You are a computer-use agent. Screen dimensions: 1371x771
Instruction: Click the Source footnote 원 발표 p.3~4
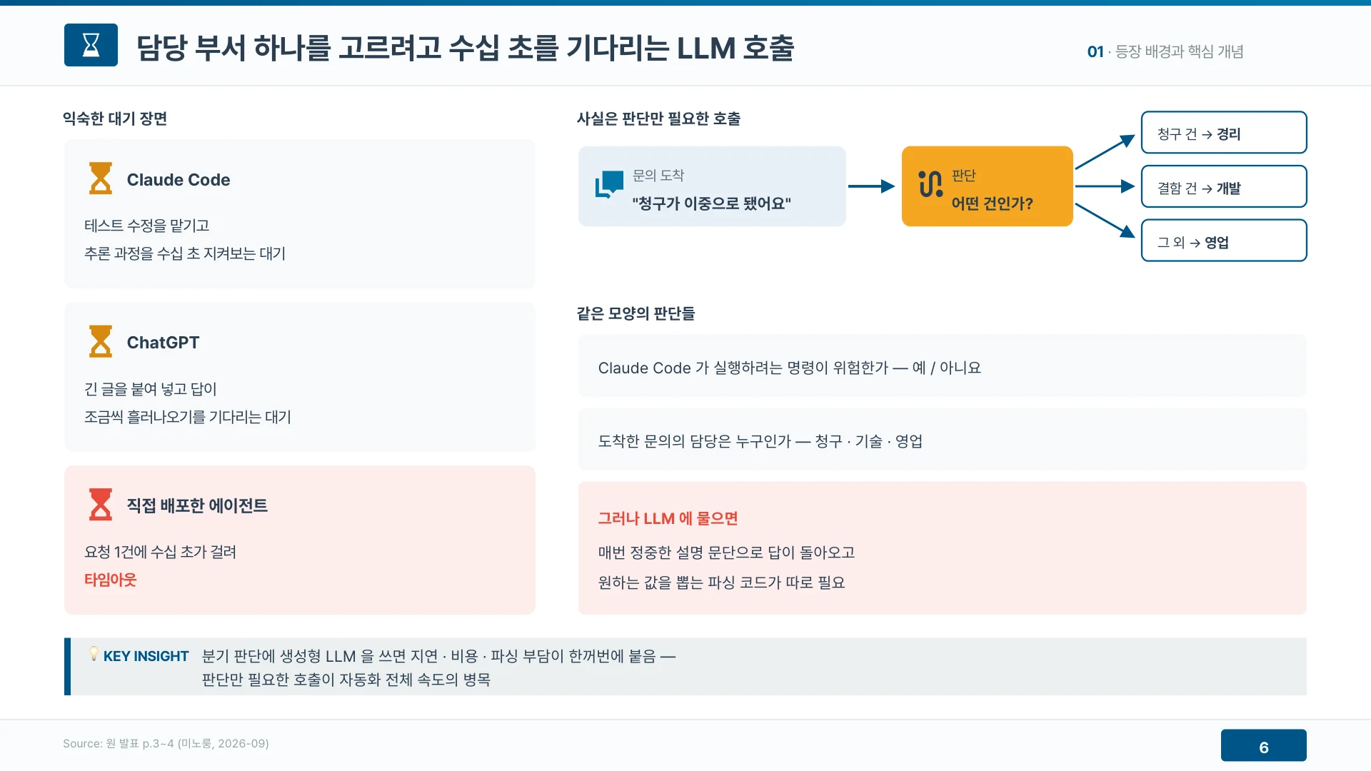(166, 743)
